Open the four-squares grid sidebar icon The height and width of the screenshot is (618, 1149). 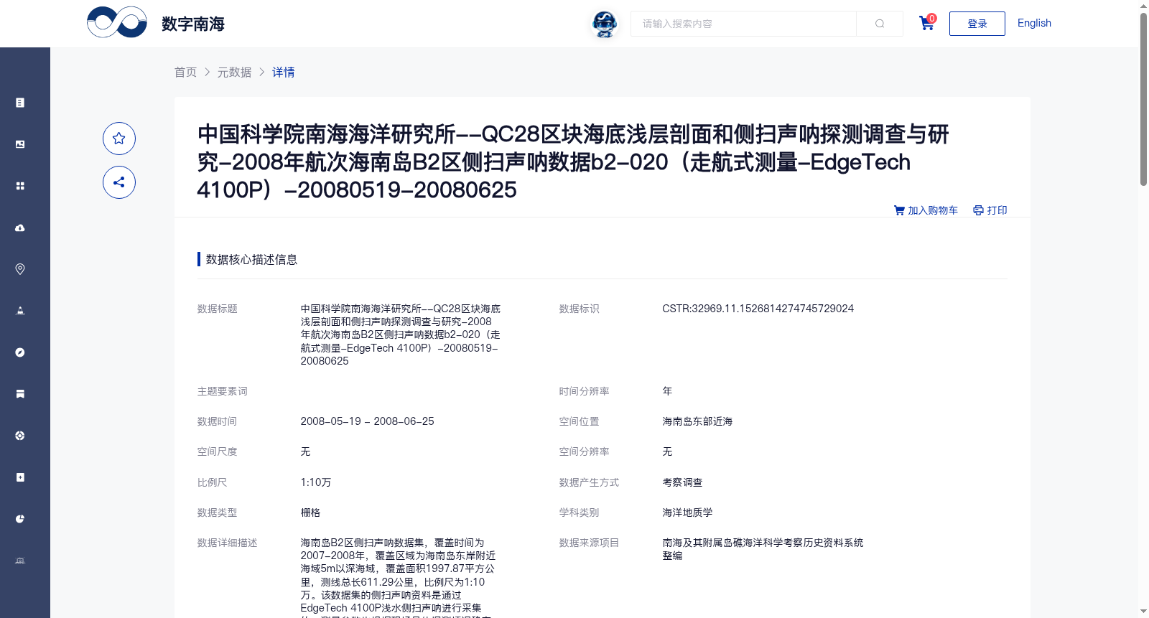20,186
